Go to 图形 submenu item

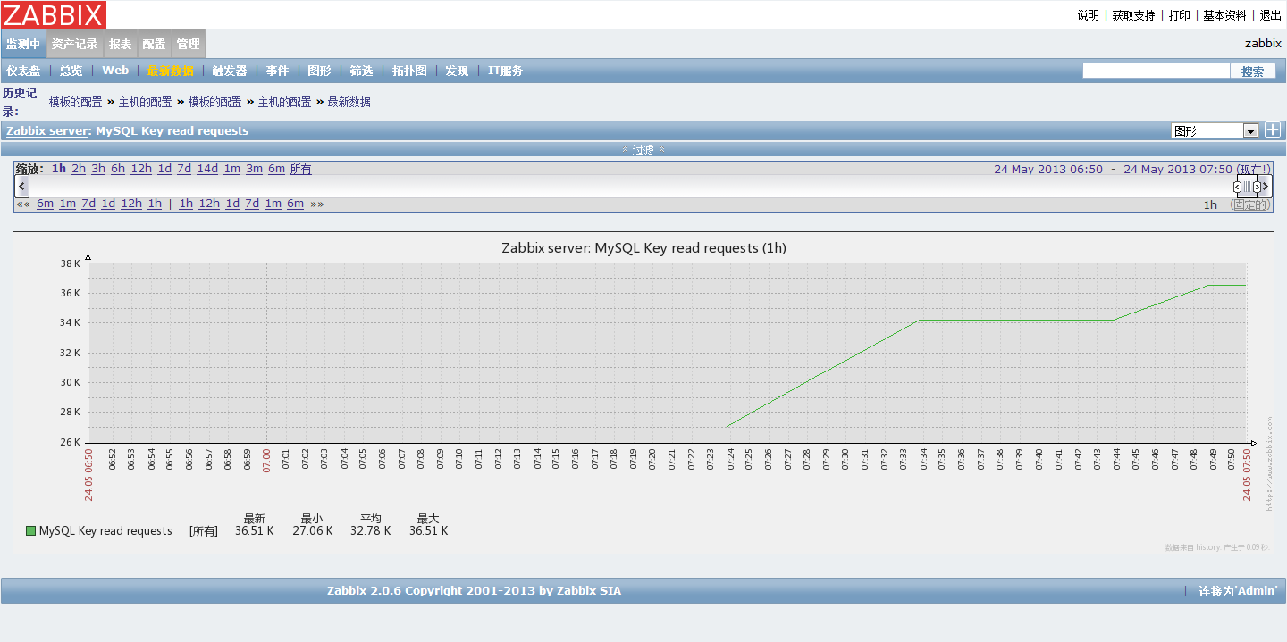(x=319, y=71)
